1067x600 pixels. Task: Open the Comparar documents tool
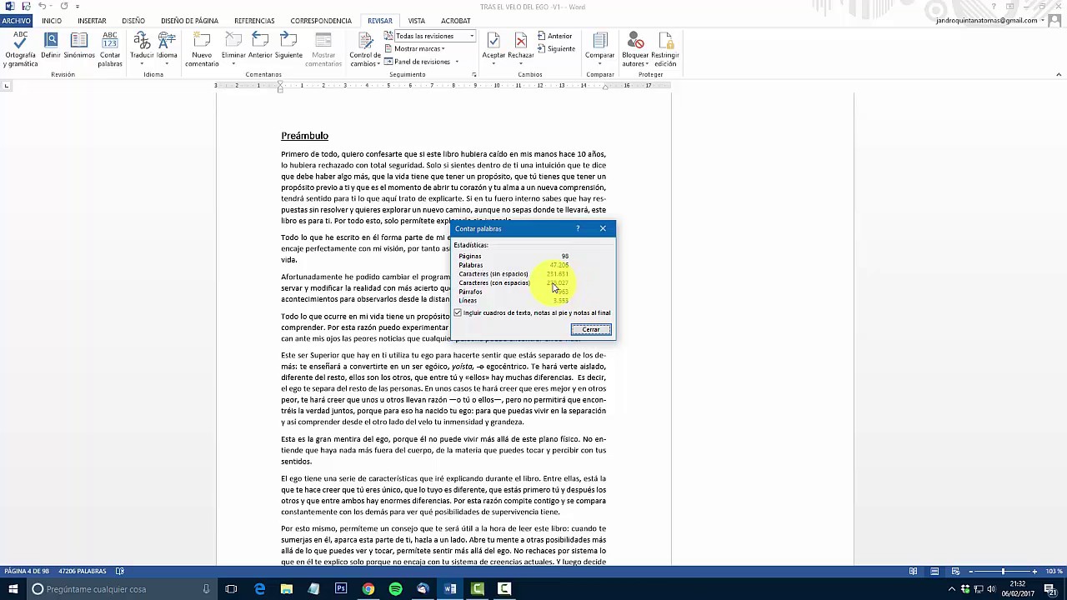599,49
